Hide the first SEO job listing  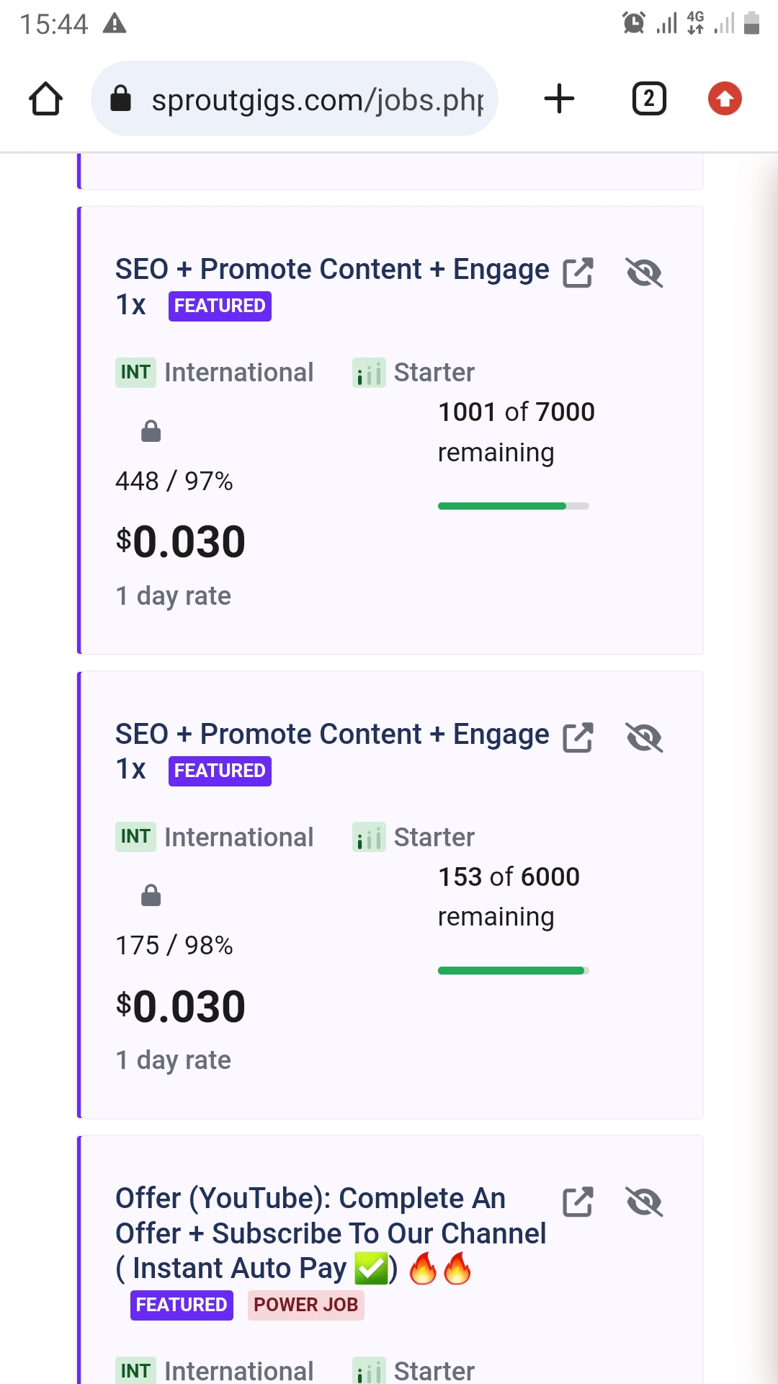644,273
